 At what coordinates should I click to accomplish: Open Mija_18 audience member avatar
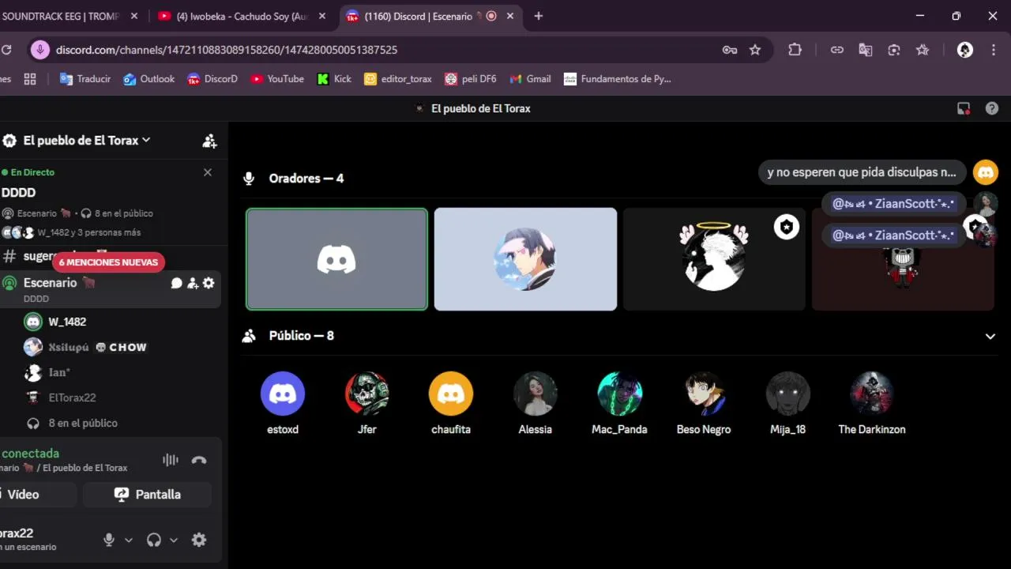pos(788,394)
